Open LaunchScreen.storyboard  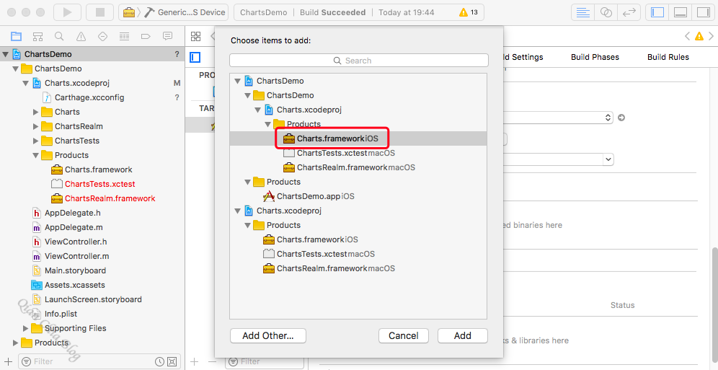pyautogui.click(x=93, y=299)
